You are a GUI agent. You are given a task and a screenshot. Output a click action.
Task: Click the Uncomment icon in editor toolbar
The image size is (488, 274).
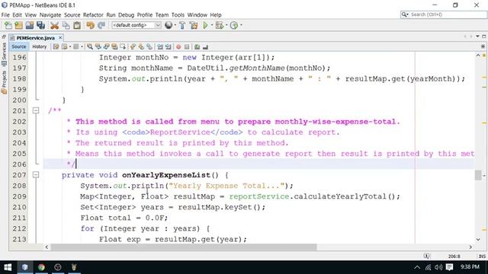(205, 47)
